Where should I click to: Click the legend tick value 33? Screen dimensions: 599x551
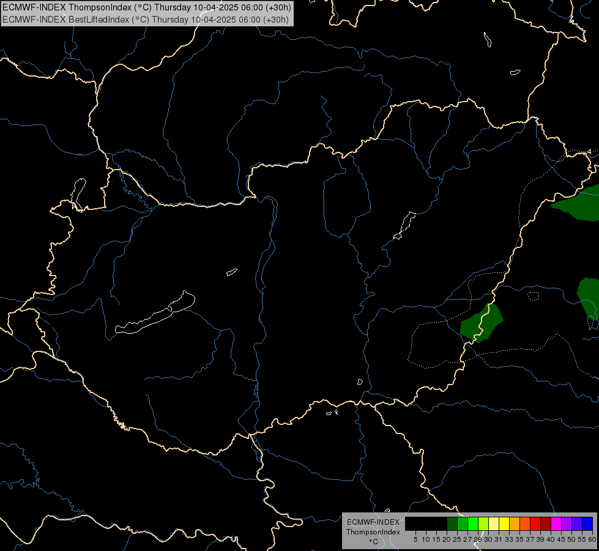(509, 539)
